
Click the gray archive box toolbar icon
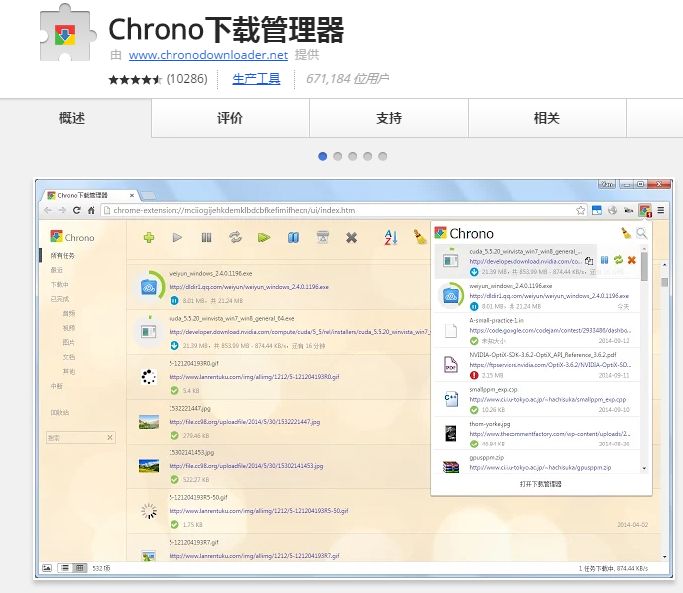pos(323,238)
